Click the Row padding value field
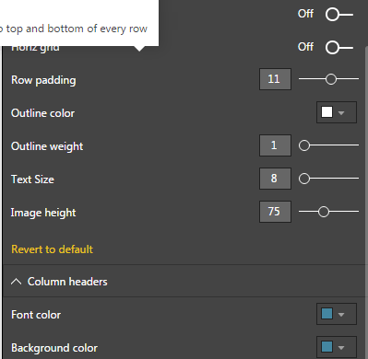 pyautogui.click(x=275, y=79)
